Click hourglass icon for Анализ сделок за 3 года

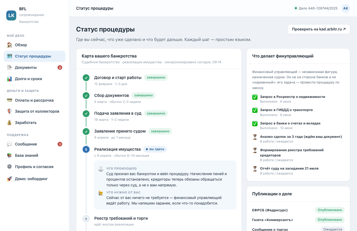pos(255,137)
